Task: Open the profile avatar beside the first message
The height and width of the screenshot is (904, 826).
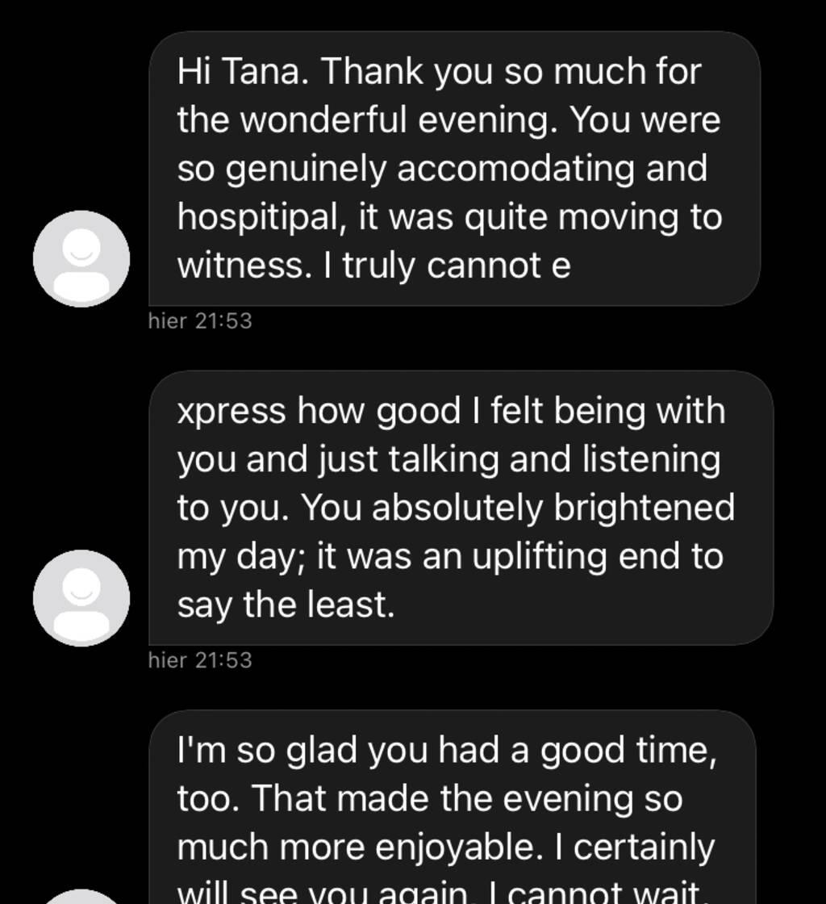Action: [x=81, y=258]
